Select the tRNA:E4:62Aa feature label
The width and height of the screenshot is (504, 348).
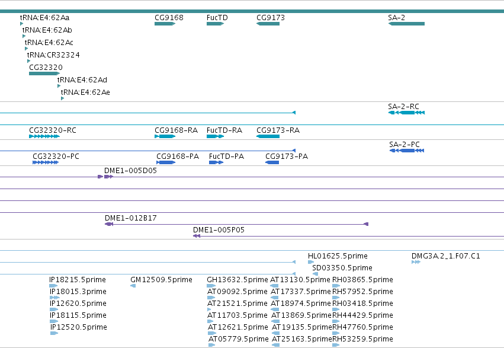44,18
